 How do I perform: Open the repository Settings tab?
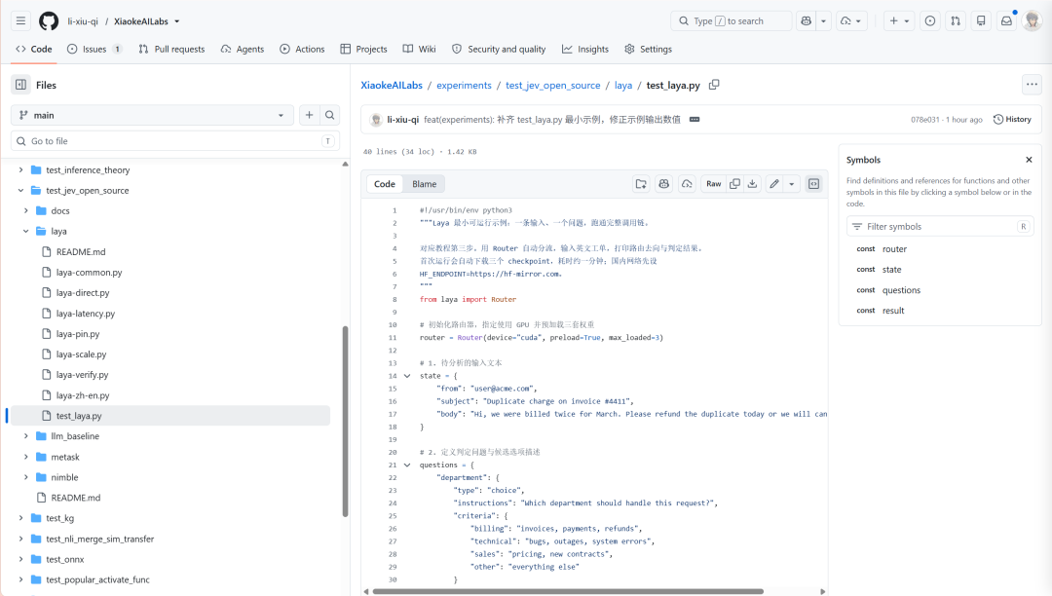point(648,49)
